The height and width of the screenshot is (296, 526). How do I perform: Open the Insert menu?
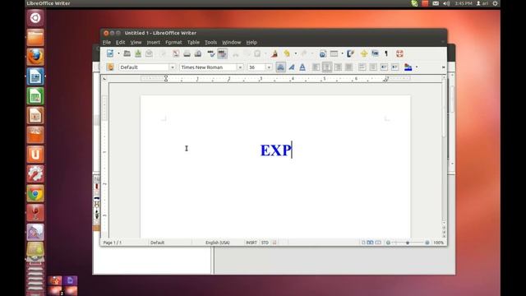coord(154,42)
